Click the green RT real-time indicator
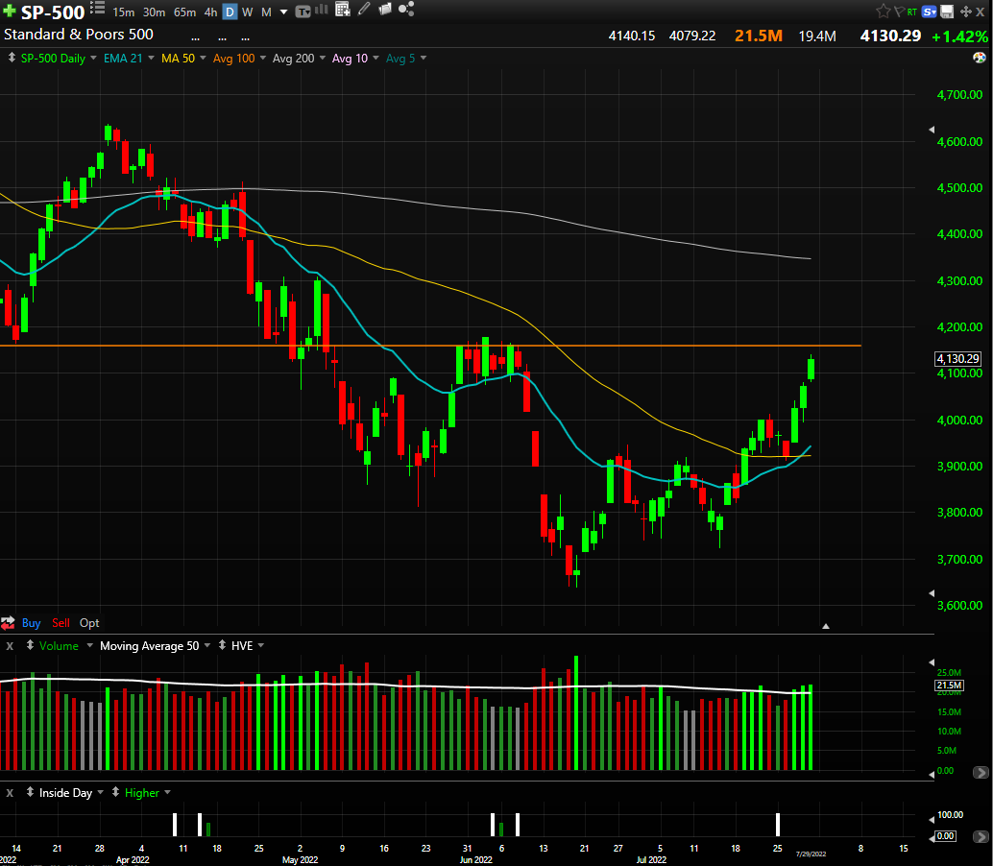 (x=912, y=12)
